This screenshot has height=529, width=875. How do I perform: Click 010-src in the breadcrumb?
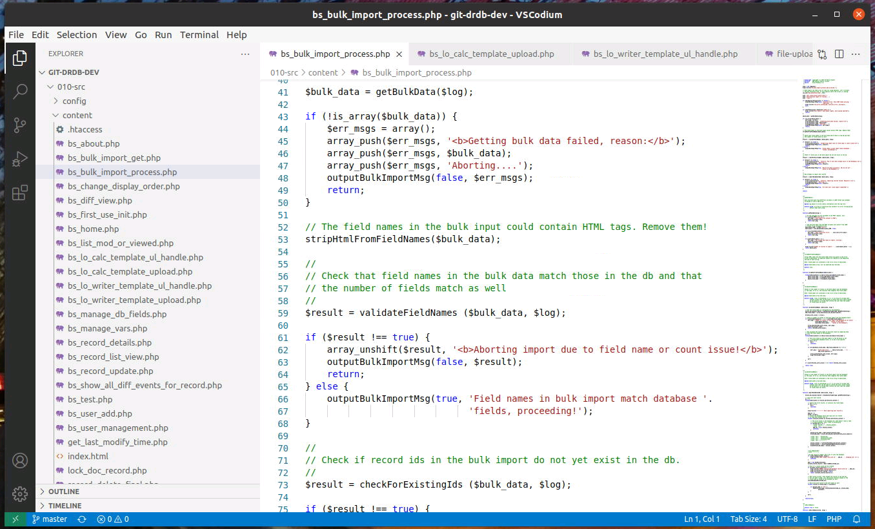(283, 73)
